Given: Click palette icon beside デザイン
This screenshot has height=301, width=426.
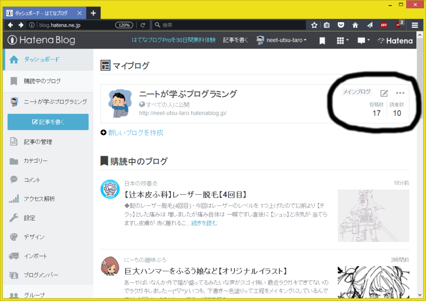Looking at the screenshot, I should click(x=14, y=237).
